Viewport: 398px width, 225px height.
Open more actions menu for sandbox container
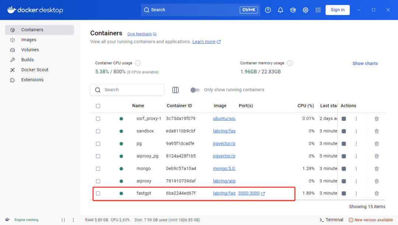pyautogui.click(x=356, y=131)
